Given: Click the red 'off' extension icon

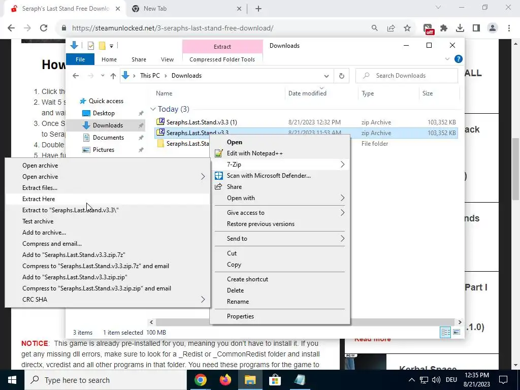Looking at the screenshot, I should (x=429, y=29).
